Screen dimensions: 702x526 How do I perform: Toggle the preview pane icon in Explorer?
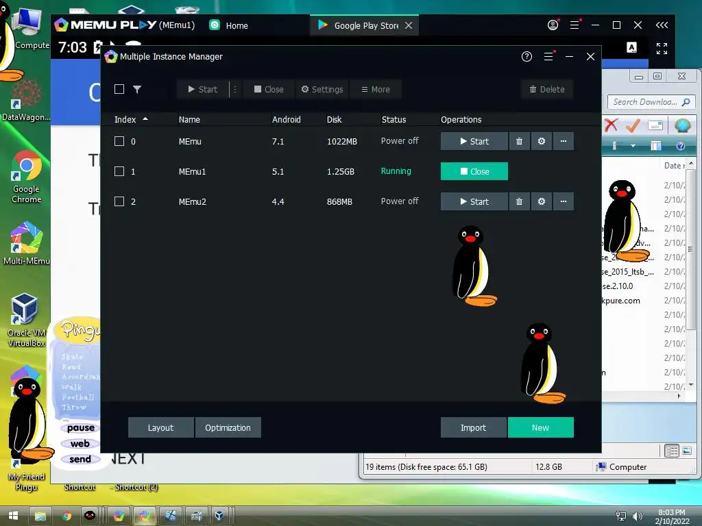click(656, 146)
